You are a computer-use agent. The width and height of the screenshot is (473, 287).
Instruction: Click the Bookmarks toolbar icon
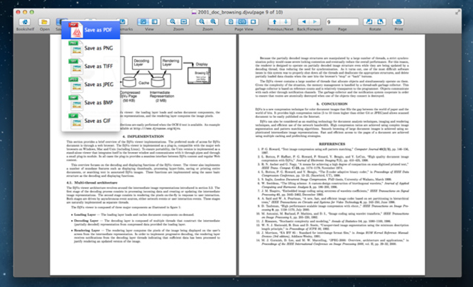point(123,22)
